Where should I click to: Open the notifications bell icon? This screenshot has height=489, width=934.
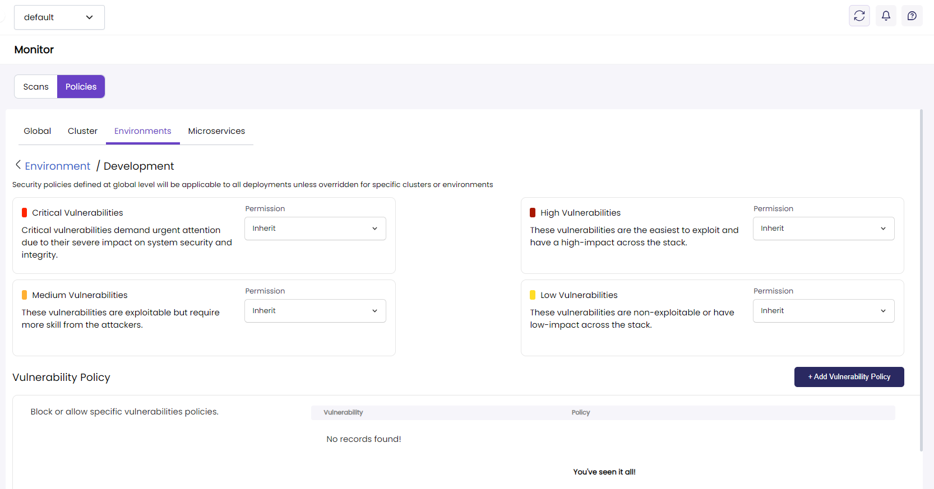pyautogui.click(x=886, y=16)
